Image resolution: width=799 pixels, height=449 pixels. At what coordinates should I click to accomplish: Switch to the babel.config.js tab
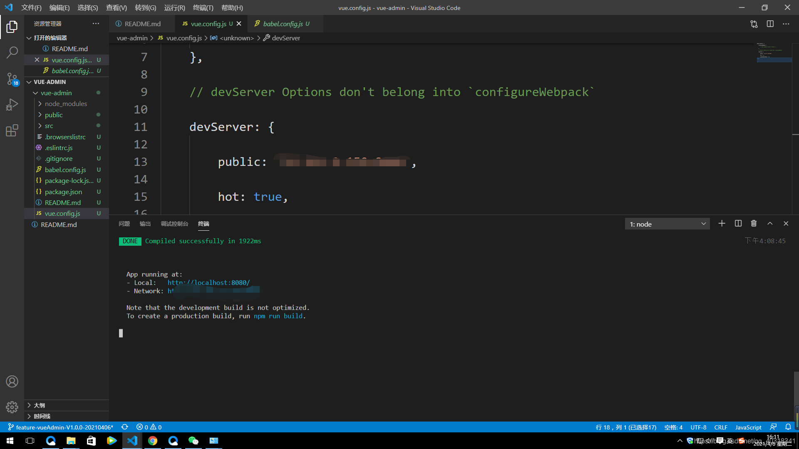point(283,24)
